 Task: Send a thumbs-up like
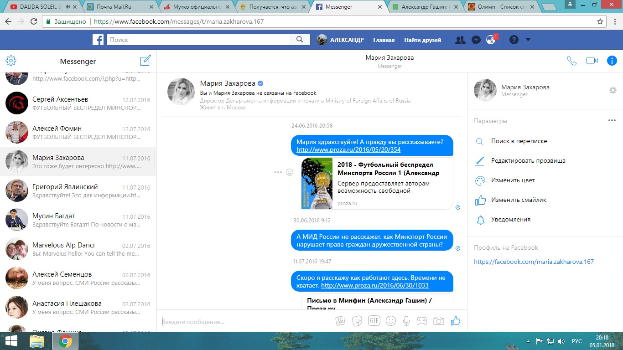455,321
